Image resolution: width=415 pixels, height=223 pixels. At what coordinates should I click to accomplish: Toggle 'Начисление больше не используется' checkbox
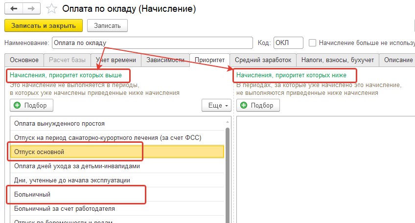pos(313,43)
